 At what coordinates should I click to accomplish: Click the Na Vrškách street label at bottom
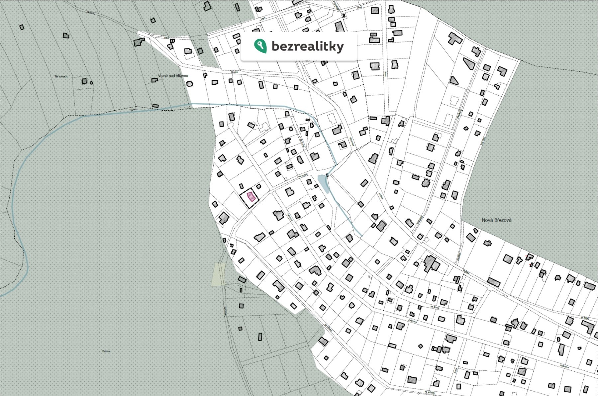pos(429,392)
